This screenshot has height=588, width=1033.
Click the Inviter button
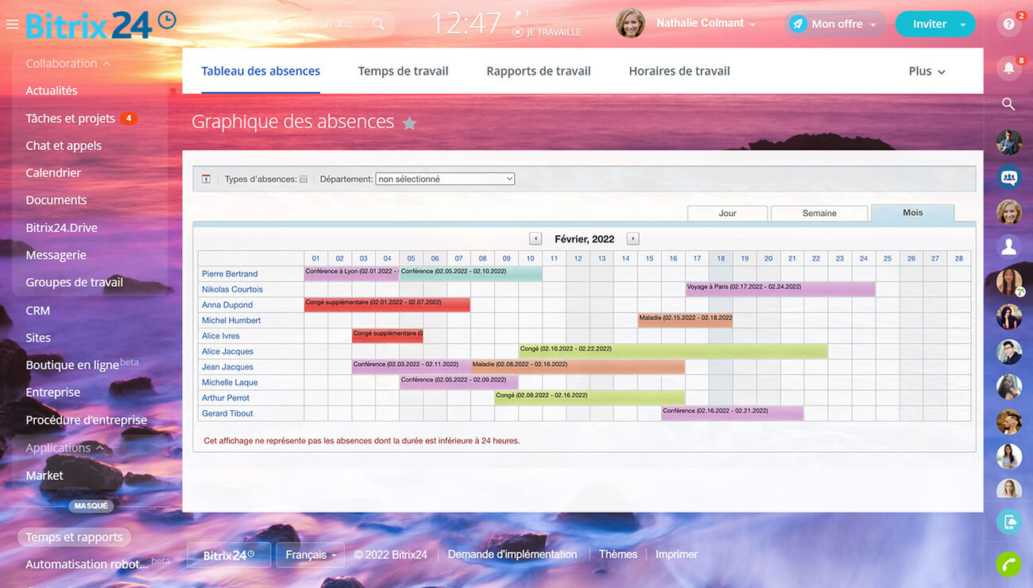pos(929,24)
